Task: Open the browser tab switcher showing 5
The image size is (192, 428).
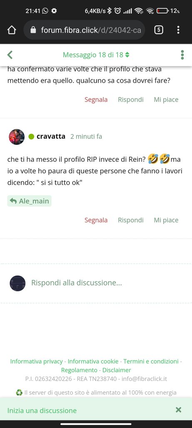Action: [159, 30]
